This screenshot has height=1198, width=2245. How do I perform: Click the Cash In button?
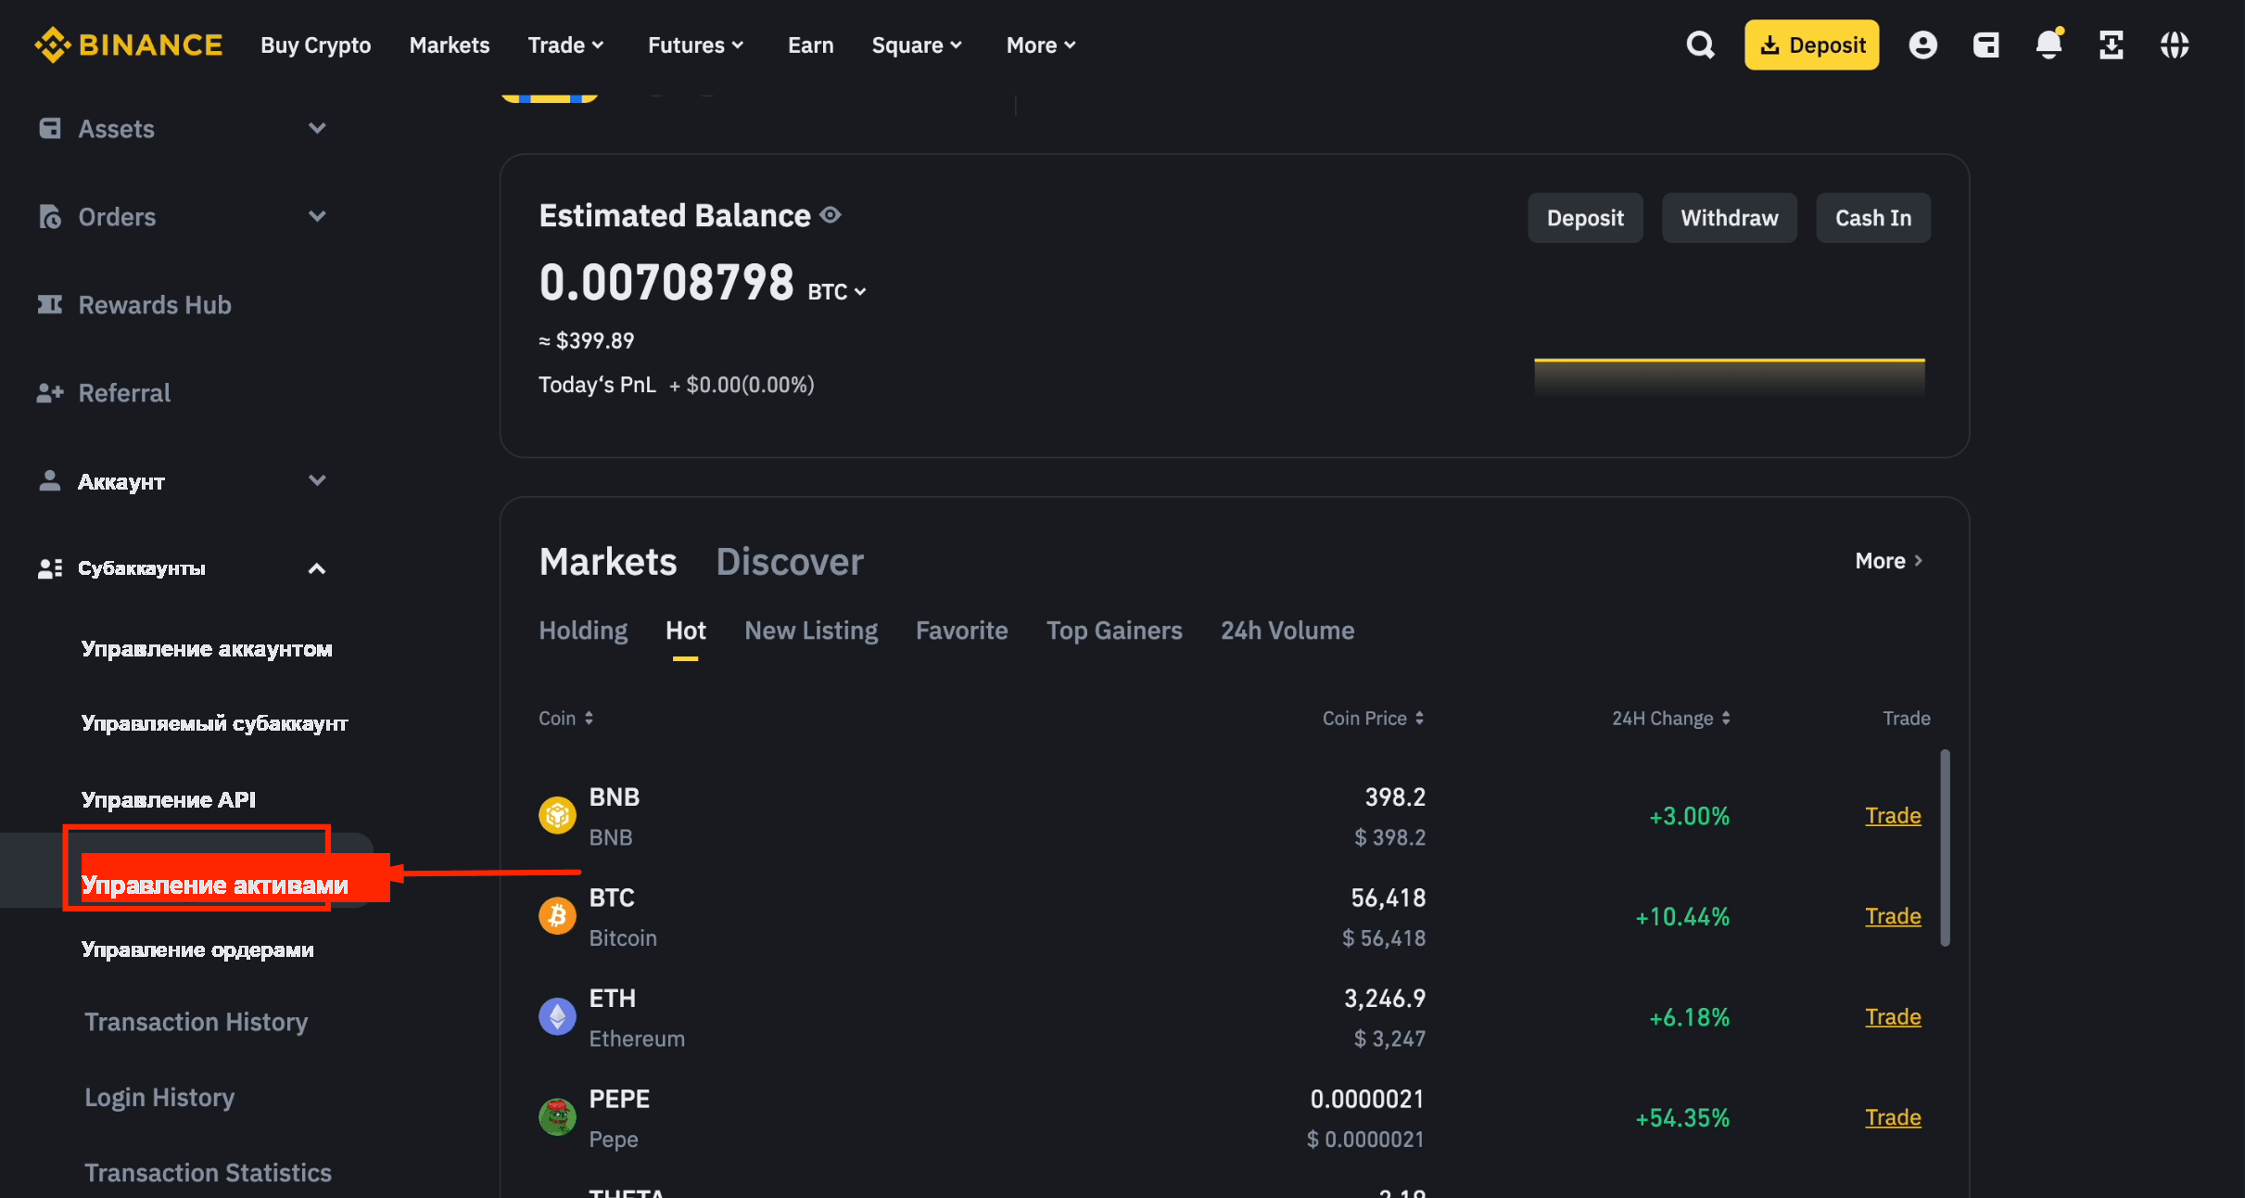(x=1873, y=218)
